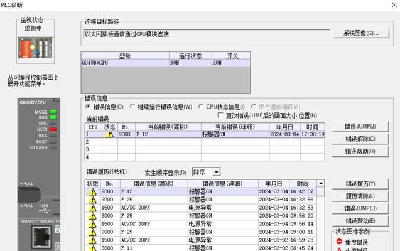Viewport: 400px width, 251px height.
Task: Click the green MODE LED indicator
Action: tap(53, 112)
